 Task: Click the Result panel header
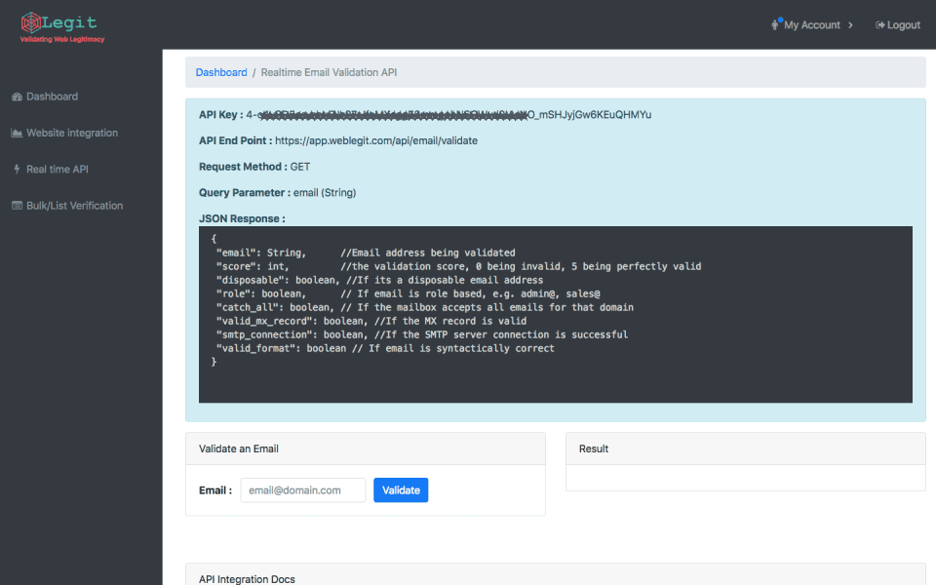746,448
